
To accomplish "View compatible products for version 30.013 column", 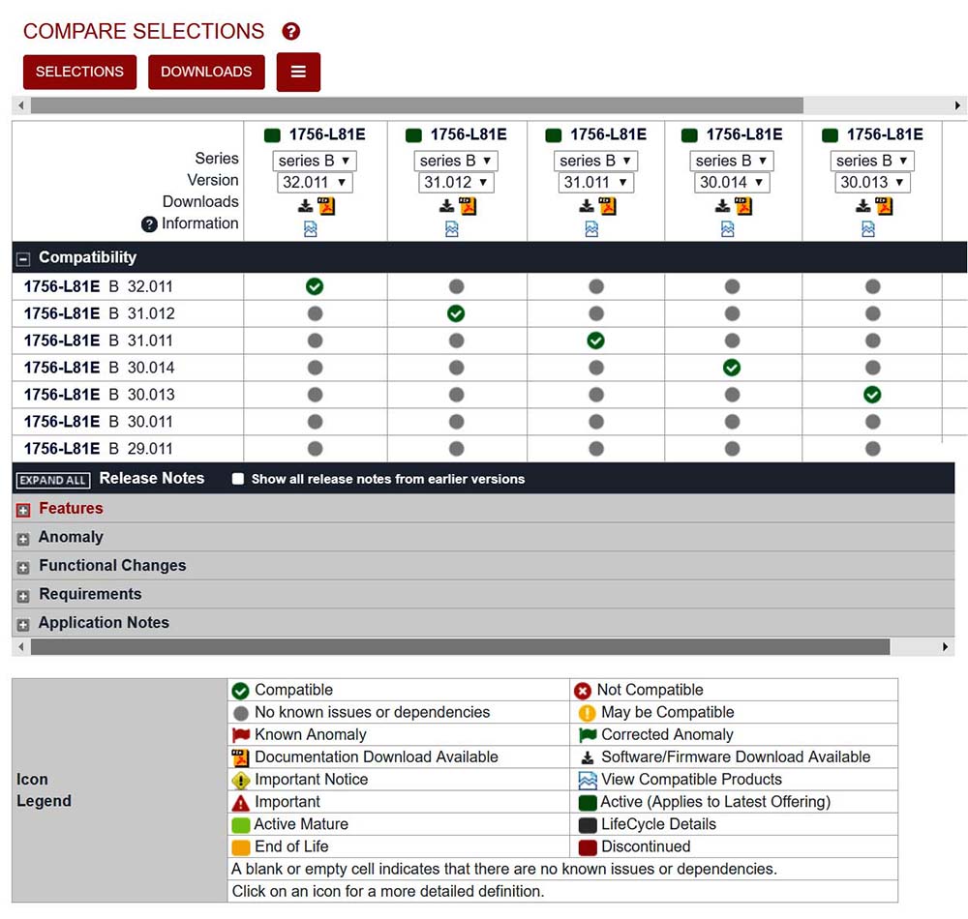I will coord(868,229).
